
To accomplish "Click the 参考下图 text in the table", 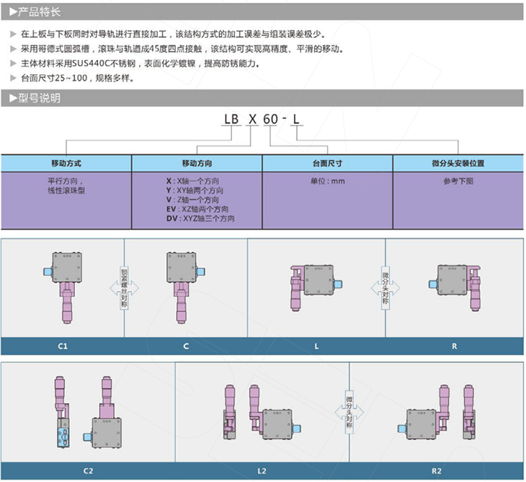I will [458, 182].
